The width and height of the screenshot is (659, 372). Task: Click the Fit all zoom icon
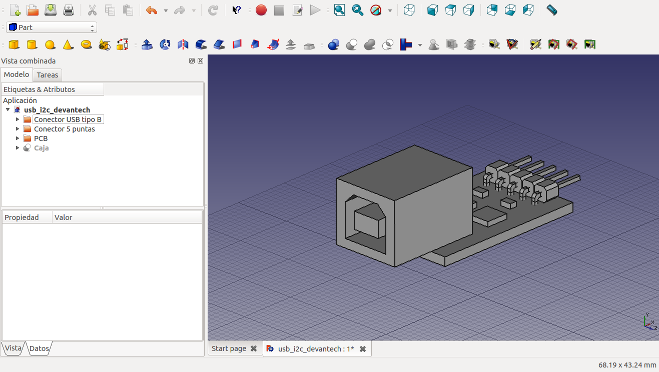pos(340,10)
